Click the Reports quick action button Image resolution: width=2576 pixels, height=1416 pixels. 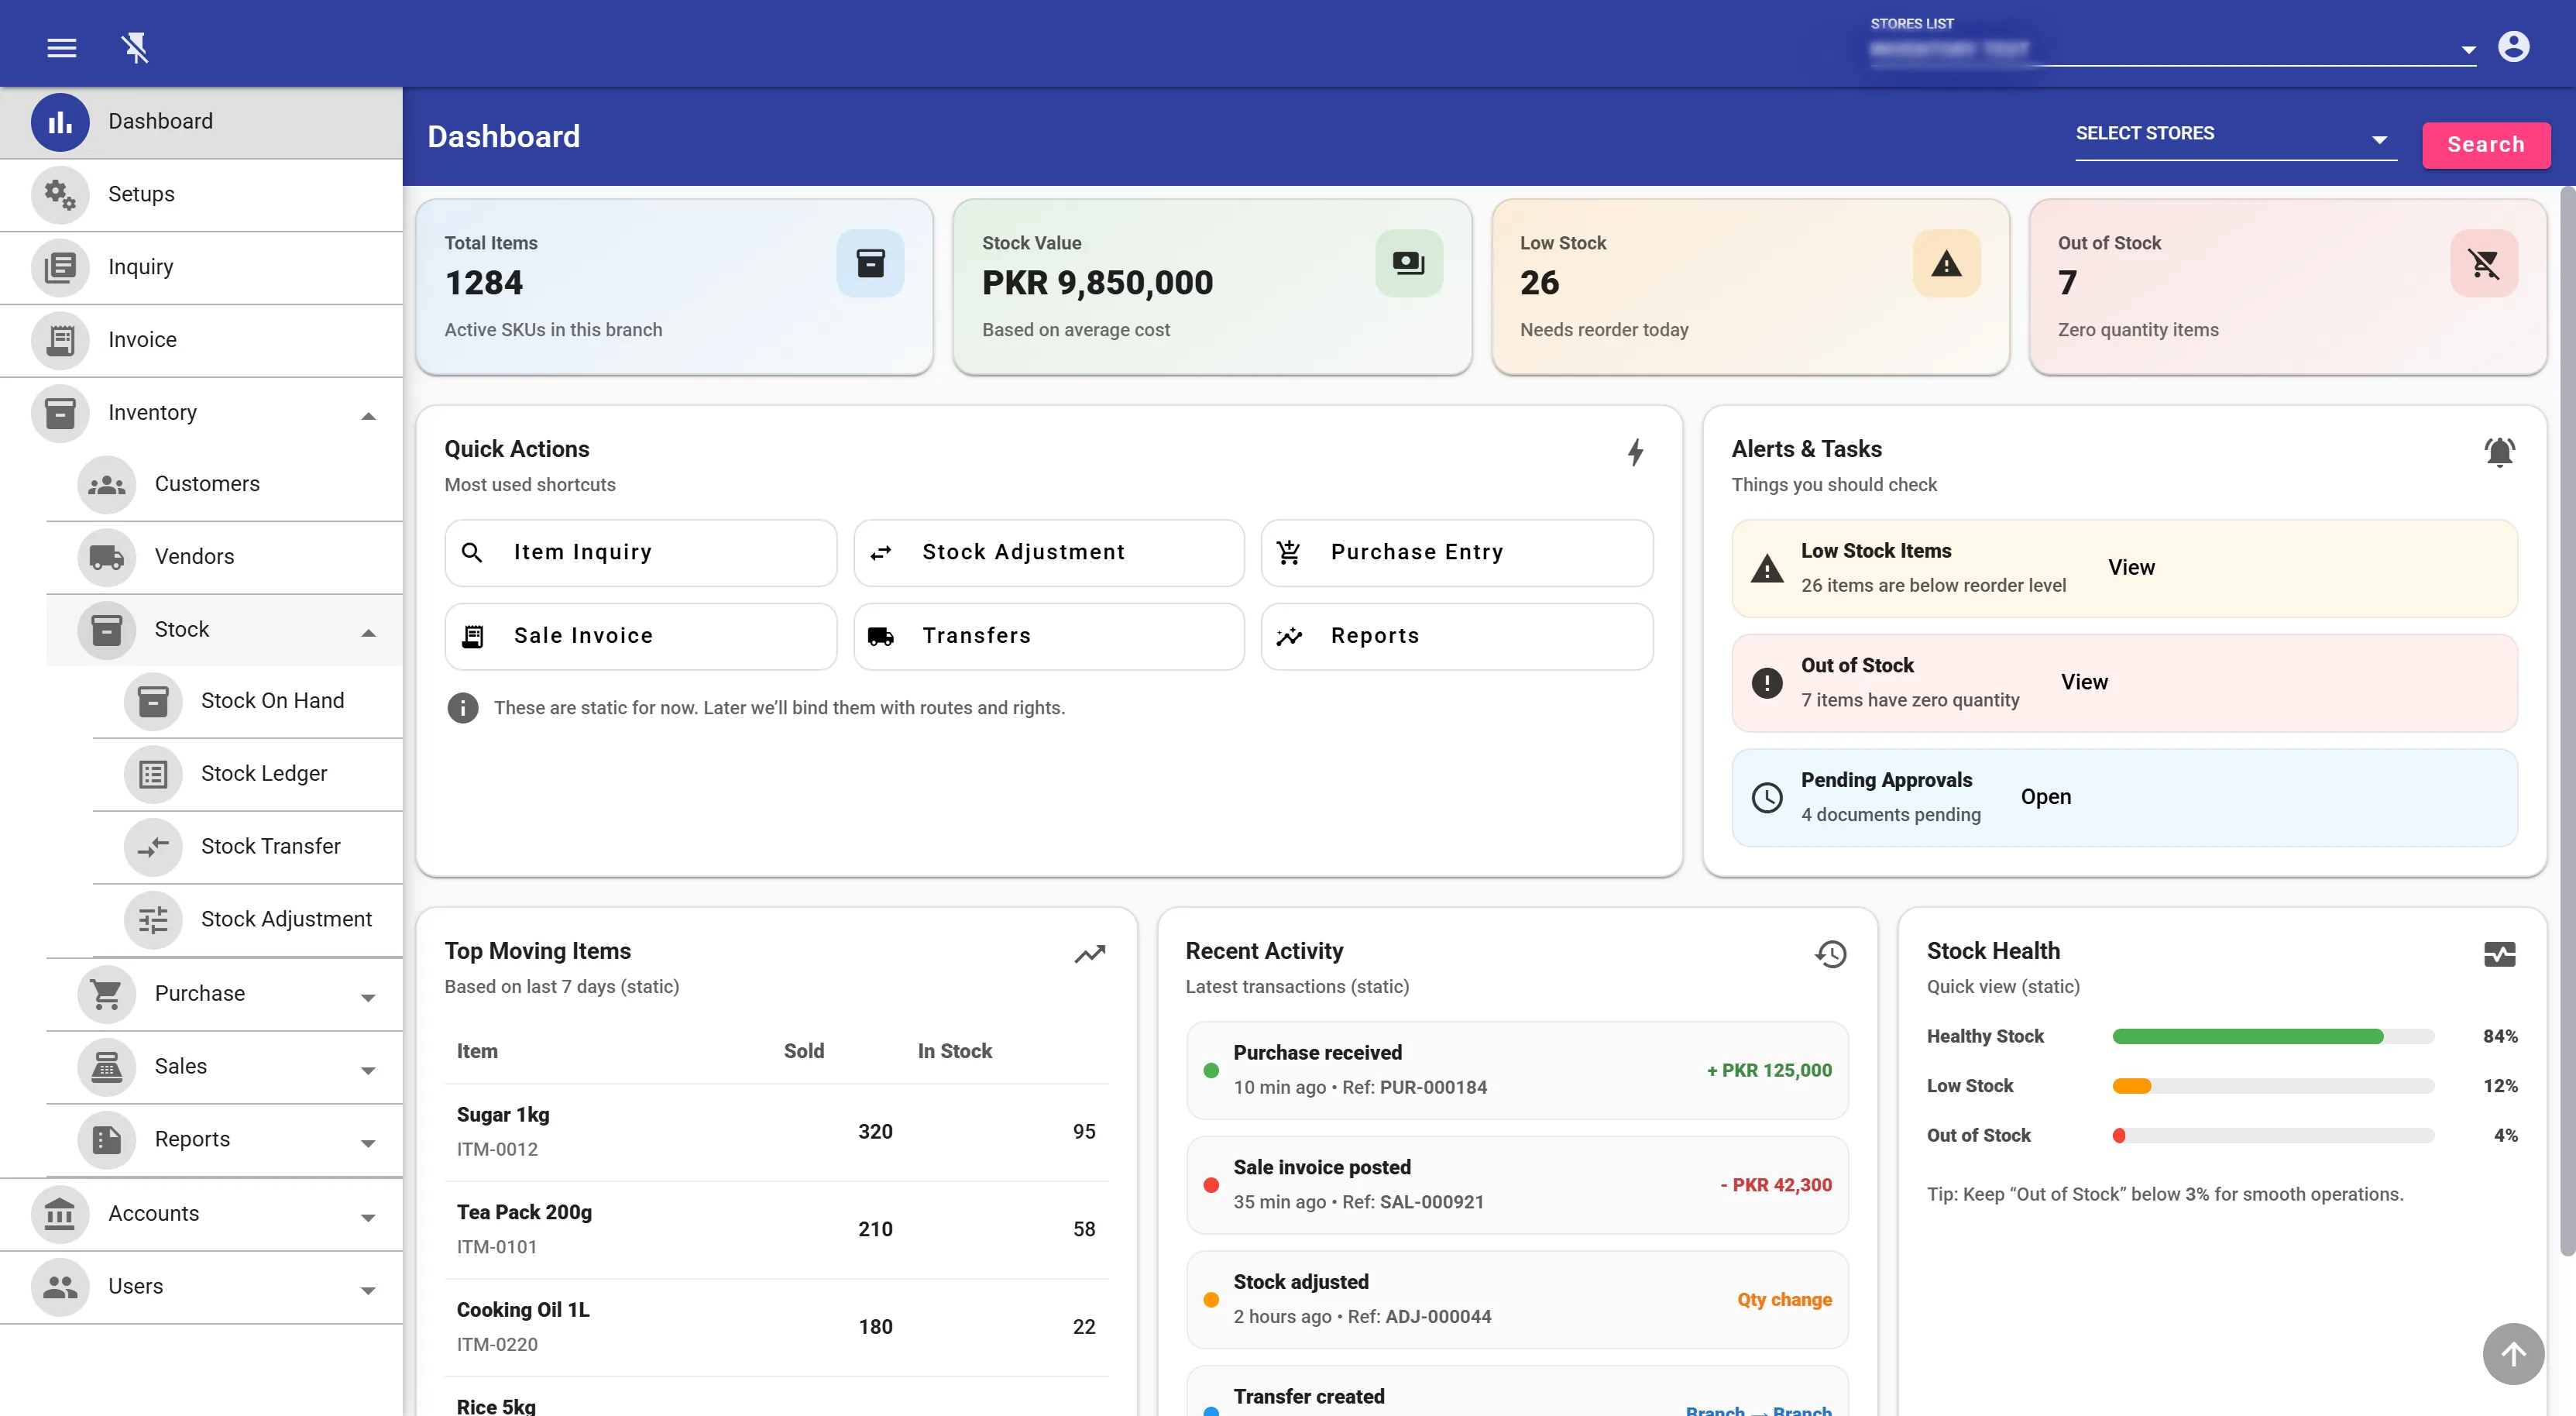pos(1456,636)
